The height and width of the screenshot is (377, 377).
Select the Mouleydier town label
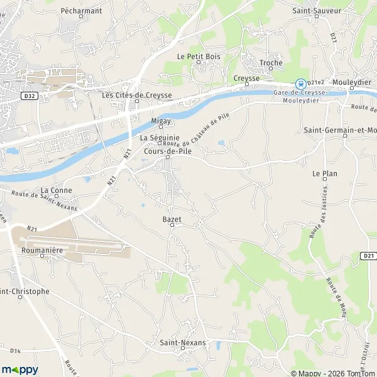(x=352, y=82)
